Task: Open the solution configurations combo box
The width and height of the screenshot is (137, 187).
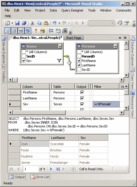Action: tap(102, 23)
